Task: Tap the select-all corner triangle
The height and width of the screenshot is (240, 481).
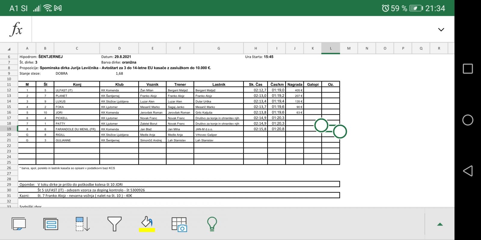Action: tap(9, 48)
